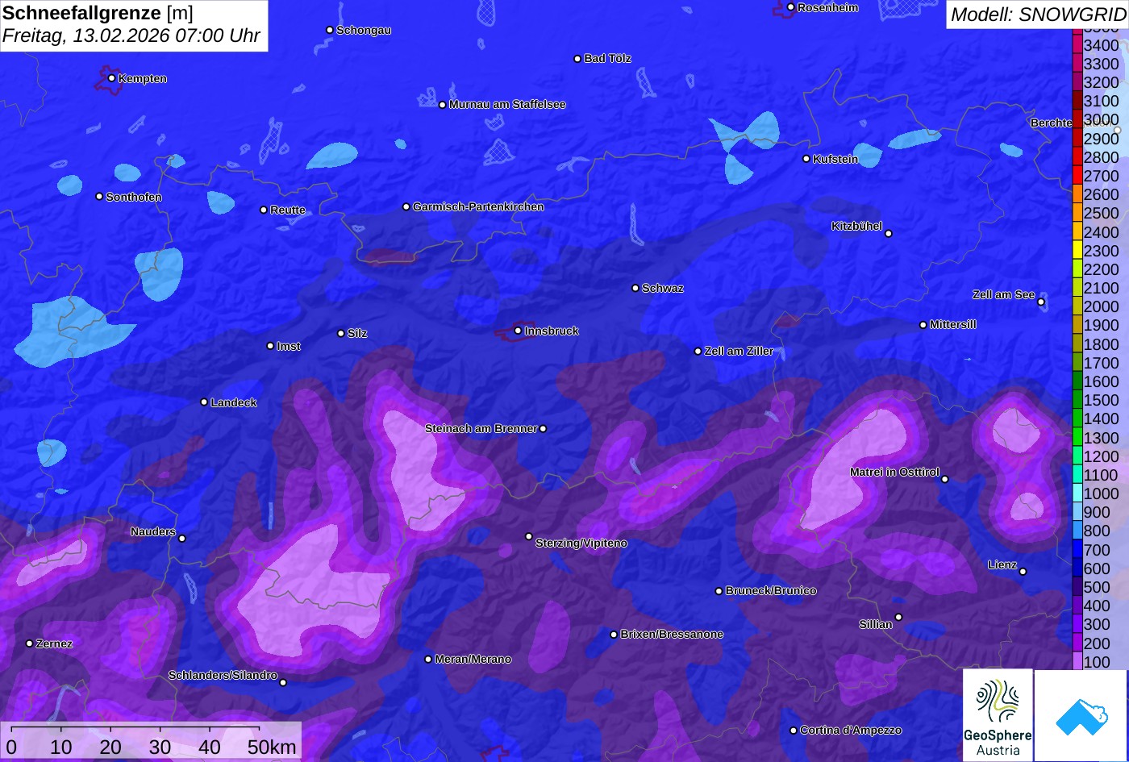Click the Sonthofen marker dot
The image size is (1129, 762).
point(99,197)
